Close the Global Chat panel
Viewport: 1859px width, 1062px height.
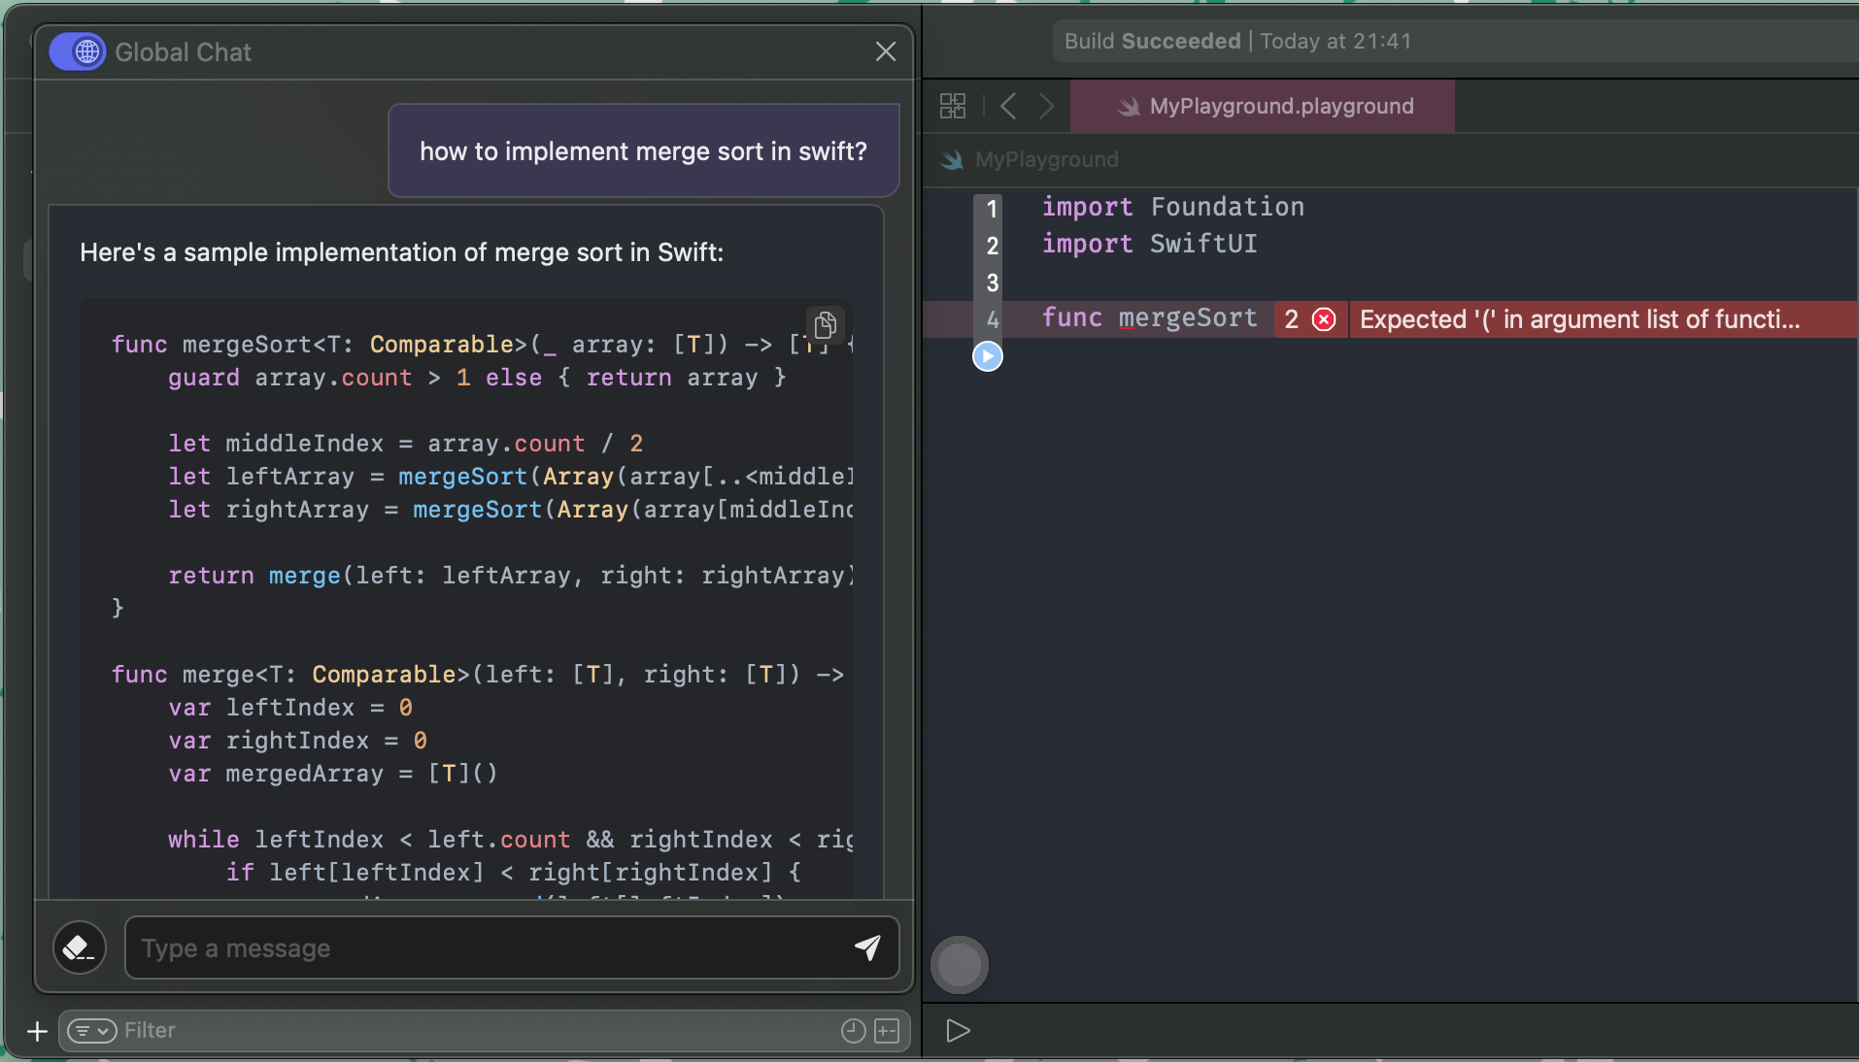(x=885, y=51)
